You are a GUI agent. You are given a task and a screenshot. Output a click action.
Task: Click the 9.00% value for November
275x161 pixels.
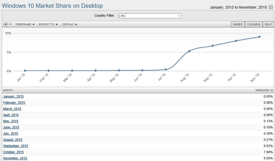(268, 158)
